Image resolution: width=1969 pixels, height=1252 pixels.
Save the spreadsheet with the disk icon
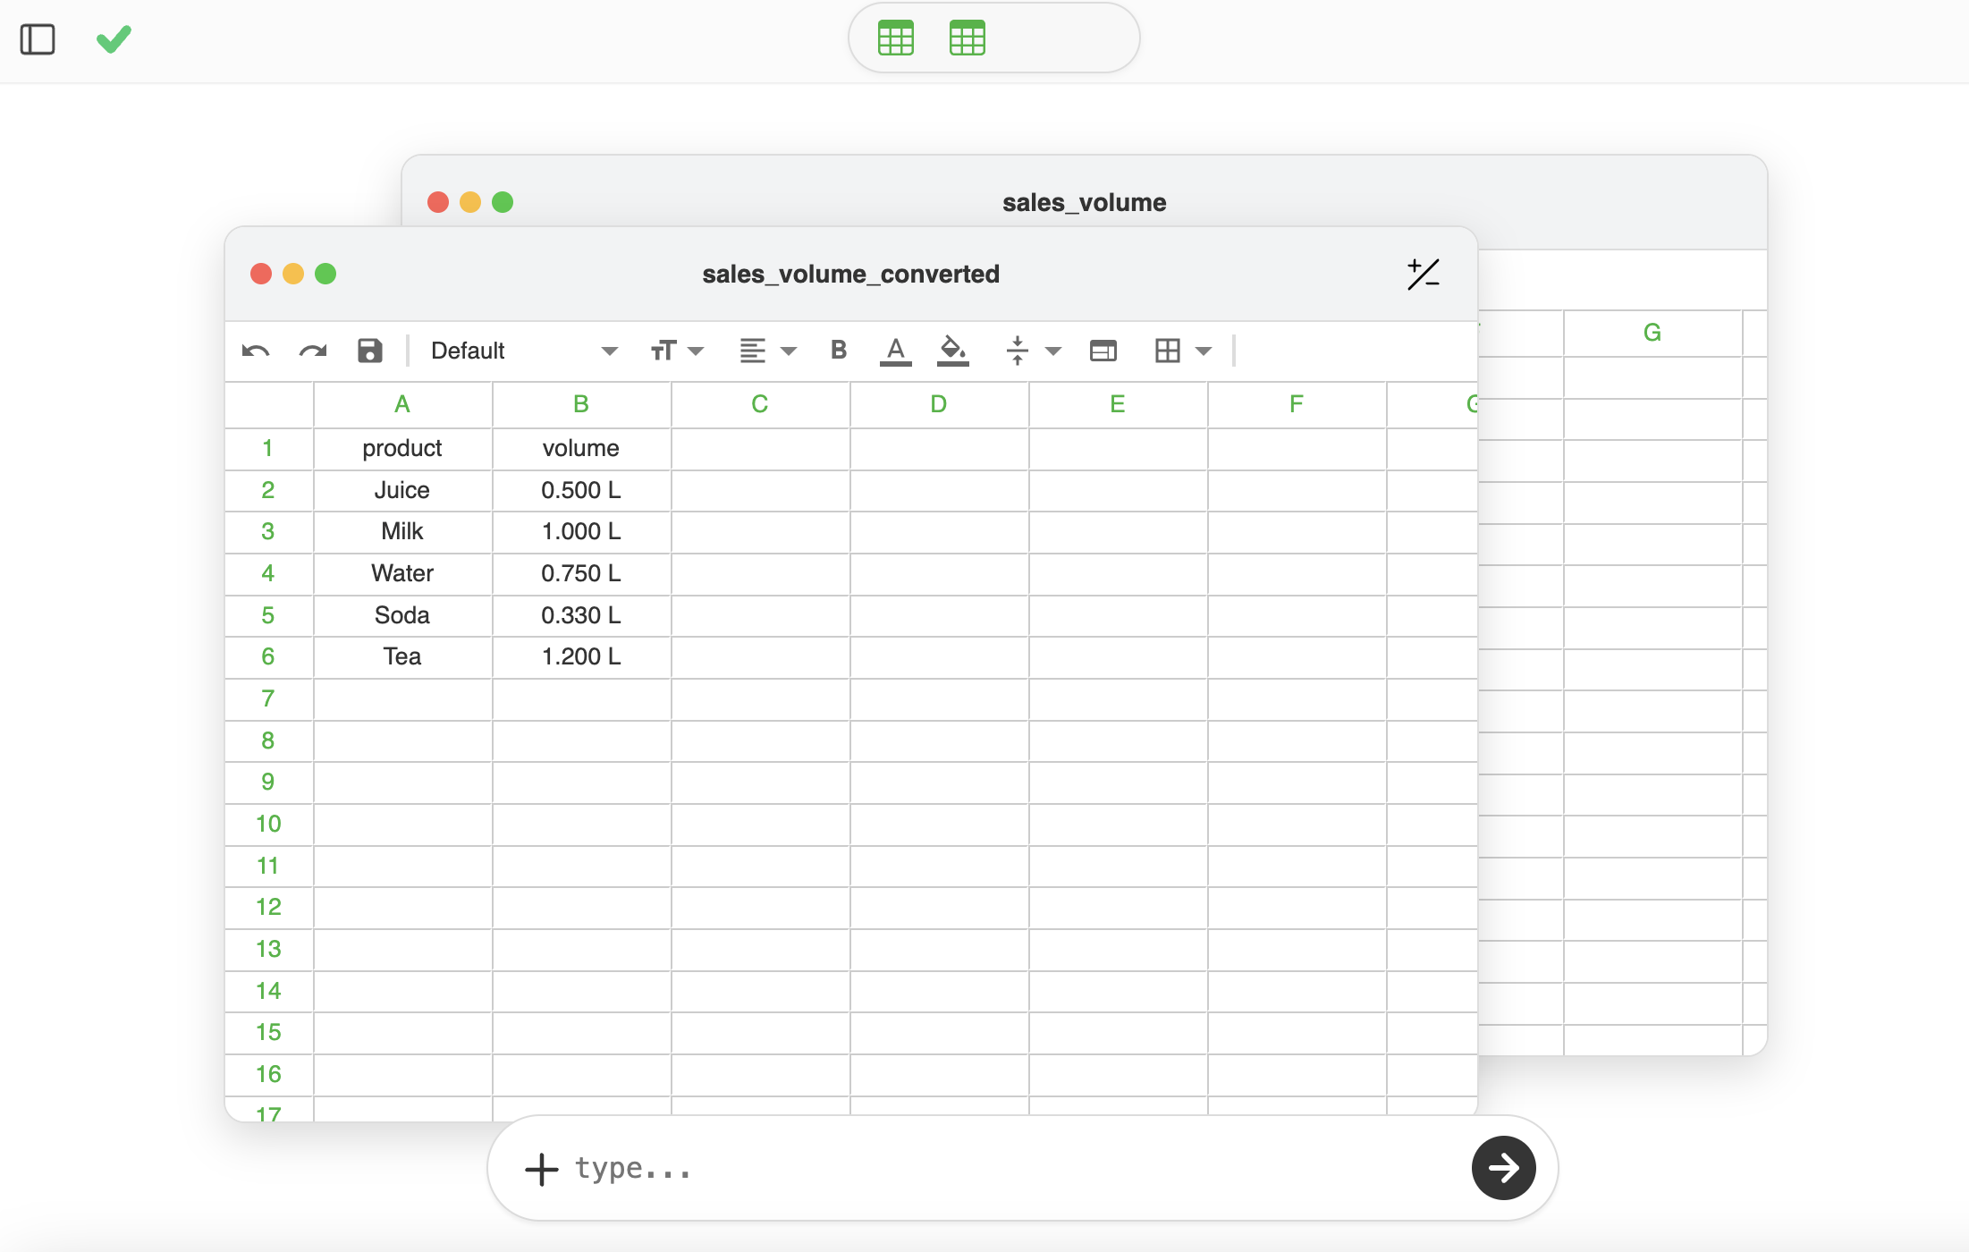tap(370, 351)
